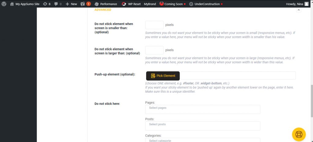
Task: Focus the Push-up element text field
Action: pyautogui.click(x=238, y=76)
